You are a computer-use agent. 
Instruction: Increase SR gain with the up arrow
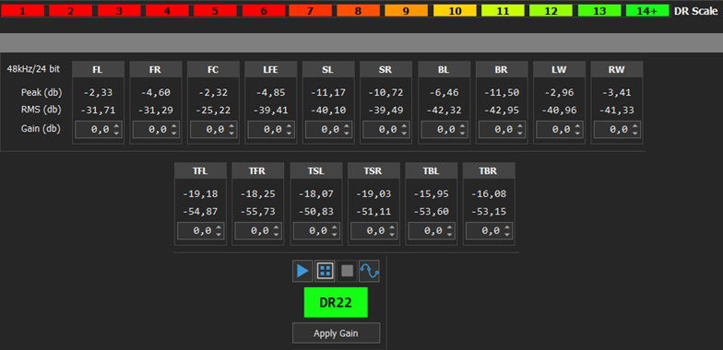click(404, 126)
